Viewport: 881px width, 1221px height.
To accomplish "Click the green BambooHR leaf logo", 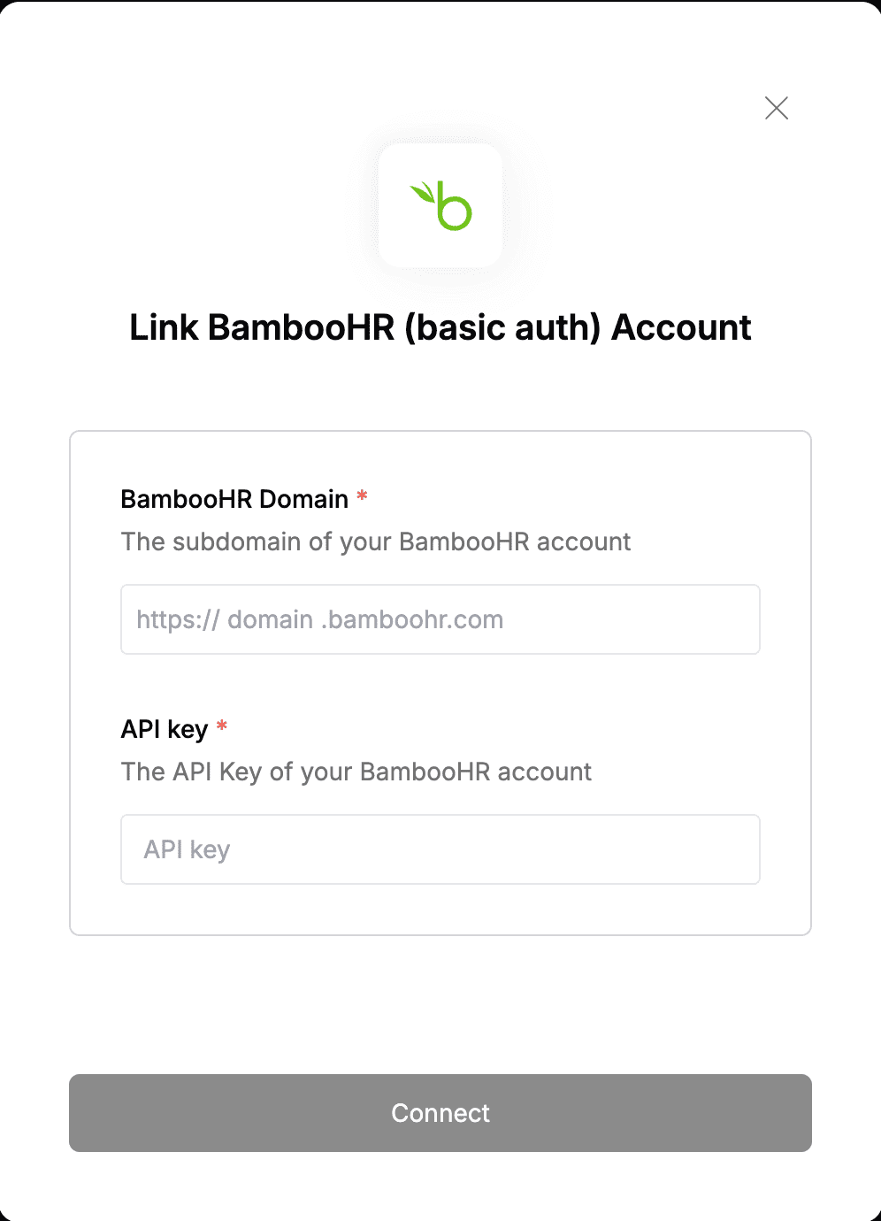I will (441, 206).
